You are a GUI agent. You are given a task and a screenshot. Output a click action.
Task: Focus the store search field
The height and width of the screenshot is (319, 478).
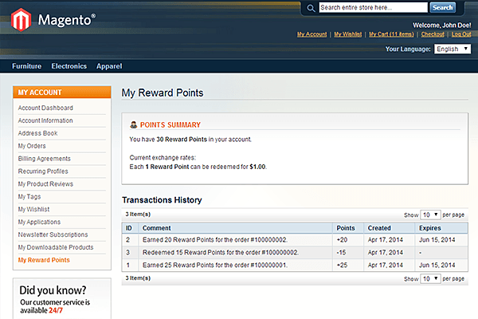click(x=373, y=8)
